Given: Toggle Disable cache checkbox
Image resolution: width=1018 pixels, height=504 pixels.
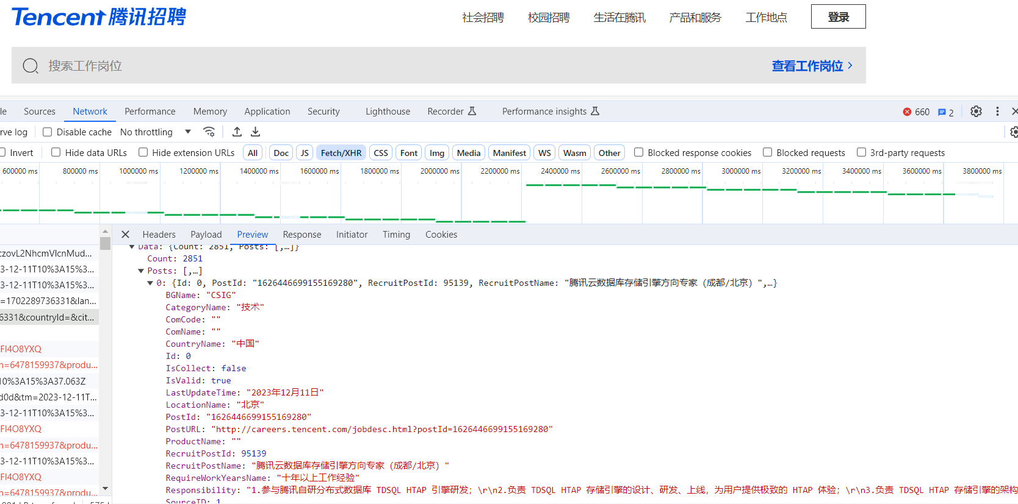Looking at the screenshot, I should (x=47, y=132).
